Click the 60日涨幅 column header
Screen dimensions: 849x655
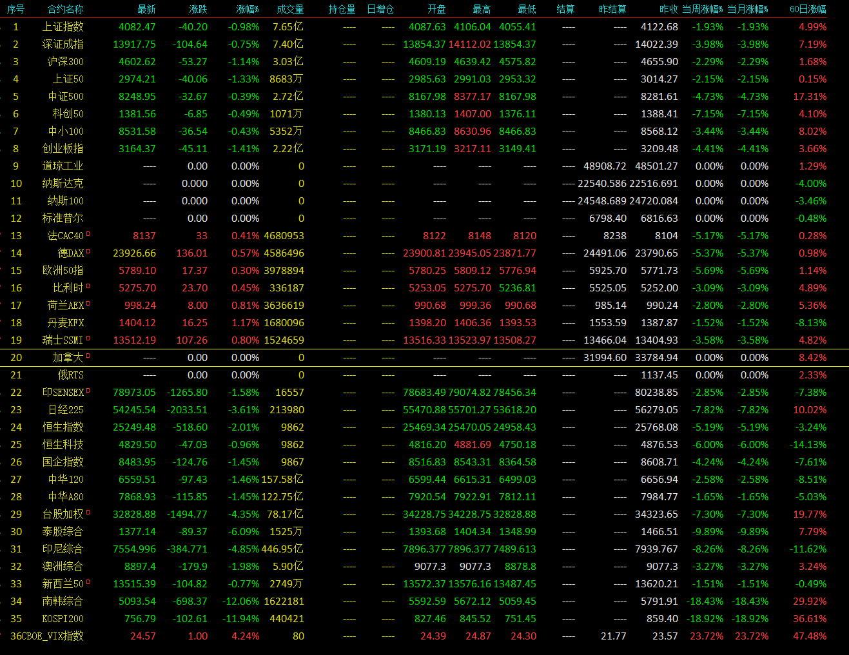click(x=808, y=9)
